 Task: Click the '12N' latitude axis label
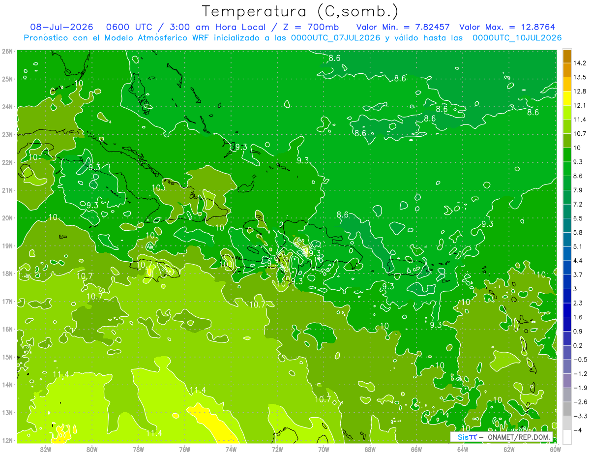pos(7,440)
